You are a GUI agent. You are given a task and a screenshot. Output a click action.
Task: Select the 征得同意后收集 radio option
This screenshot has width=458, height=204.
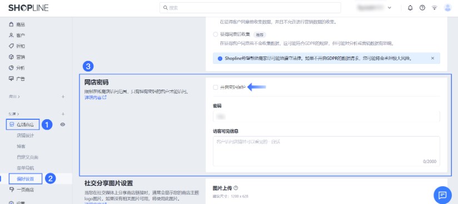(216, 34)
